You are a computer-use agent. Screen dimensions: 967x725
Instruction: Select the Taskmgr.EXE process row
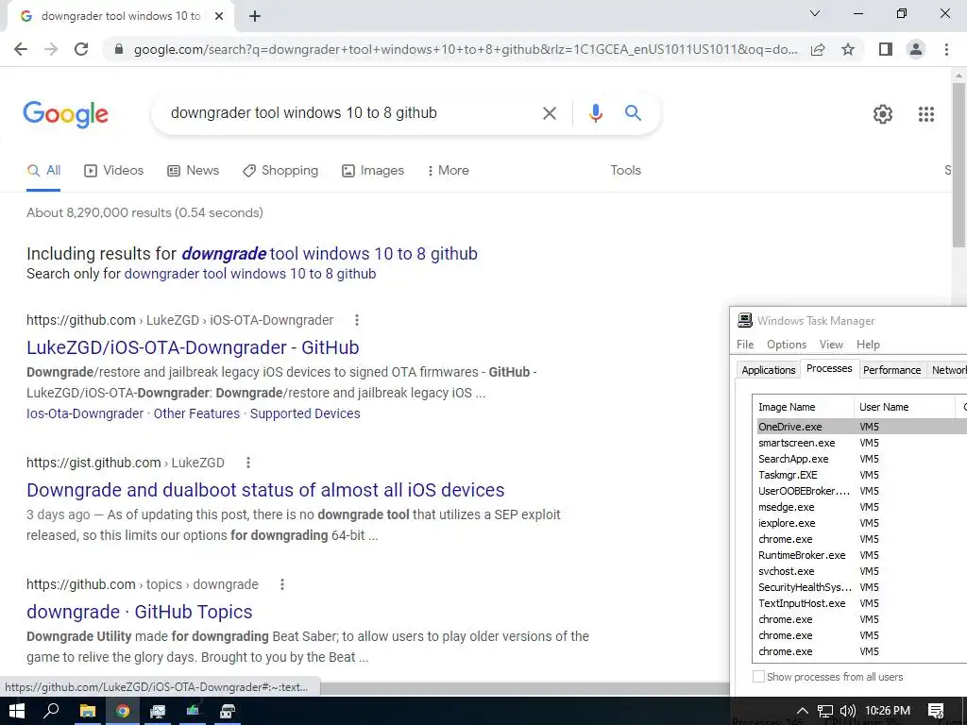860,475
